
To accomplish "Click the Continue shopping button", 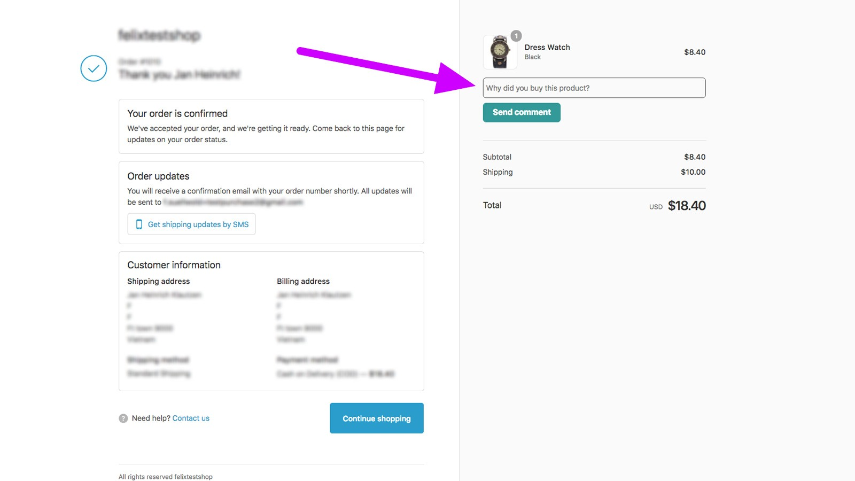I will tap(376, 418).
